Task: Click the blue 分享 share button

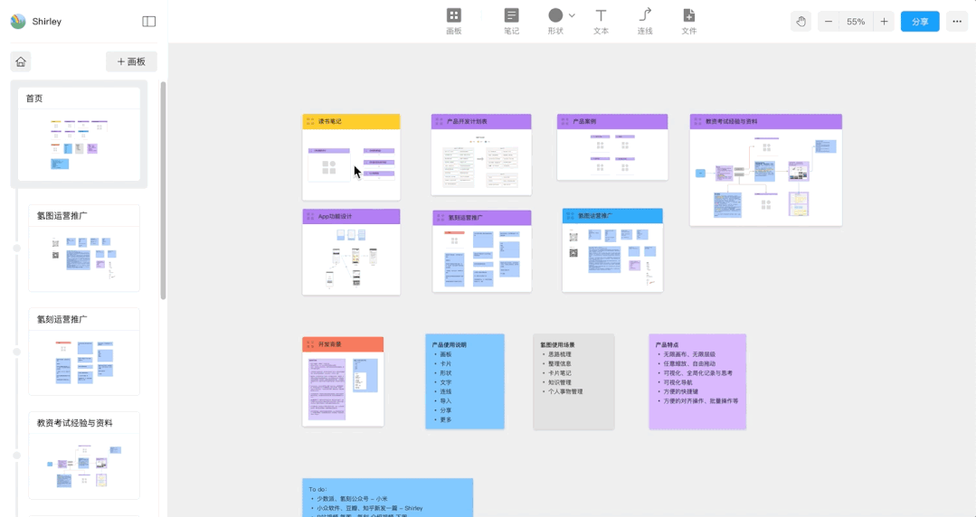Action: 920,22
